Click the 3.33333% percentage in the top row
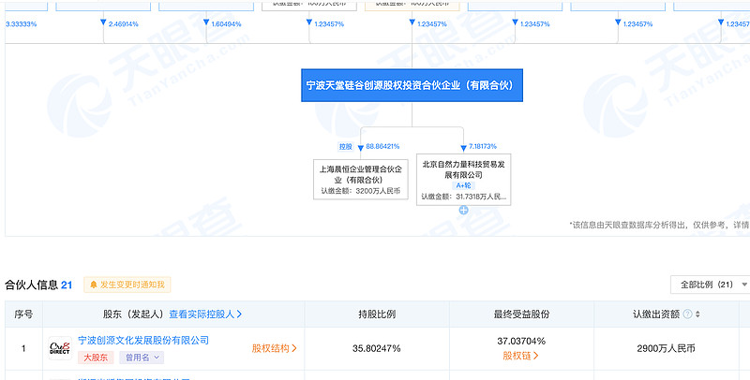The width and height of the screenshot is (750, 380). click(21, 24)
